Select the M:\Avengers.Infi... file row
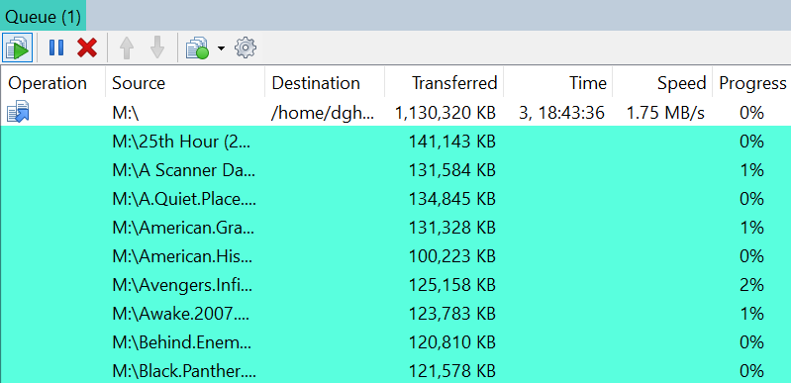 [x=396, y=285]
